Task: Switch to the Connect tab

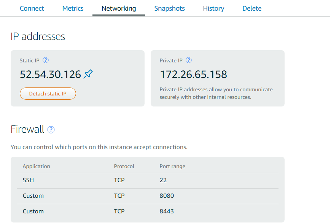Action: tap(32, 8)
